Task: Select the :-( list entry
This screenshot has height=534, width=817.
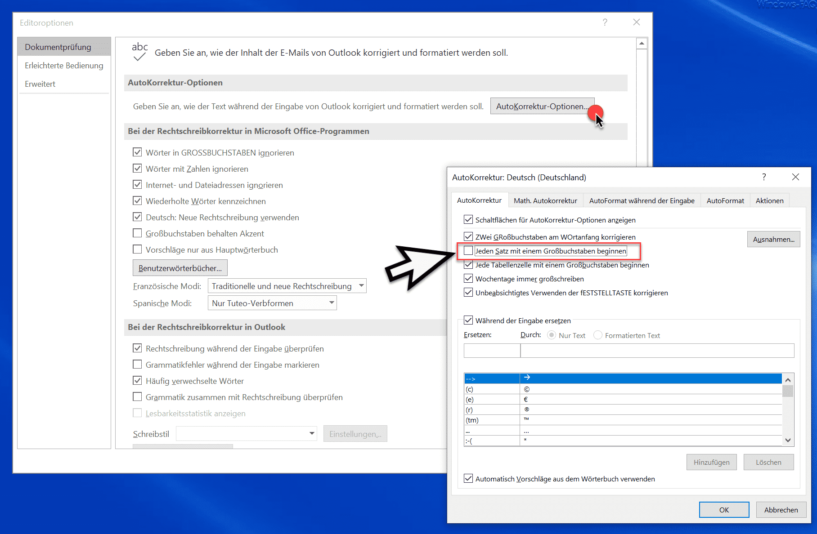Action: tap(623, 441)
